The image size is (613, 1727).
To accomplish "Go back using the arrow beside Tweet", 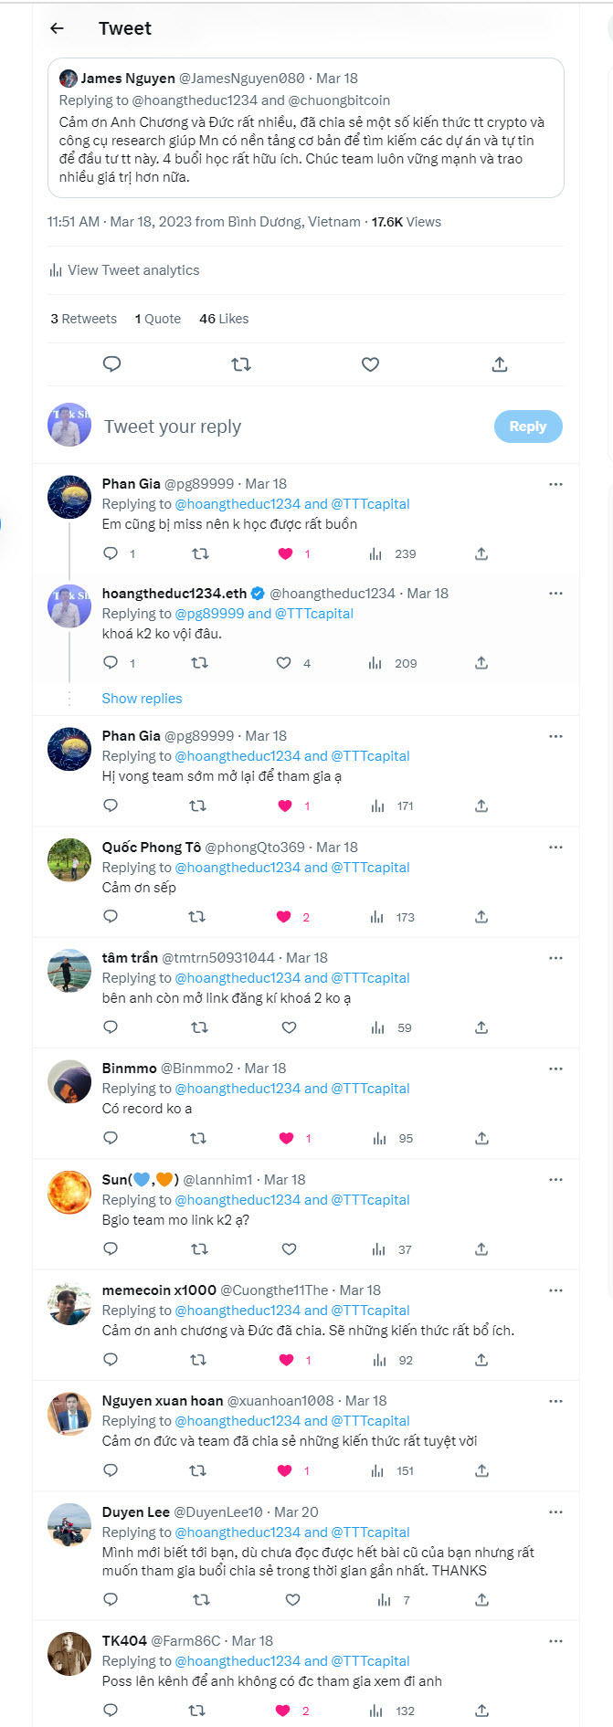I will coord(57,28).
